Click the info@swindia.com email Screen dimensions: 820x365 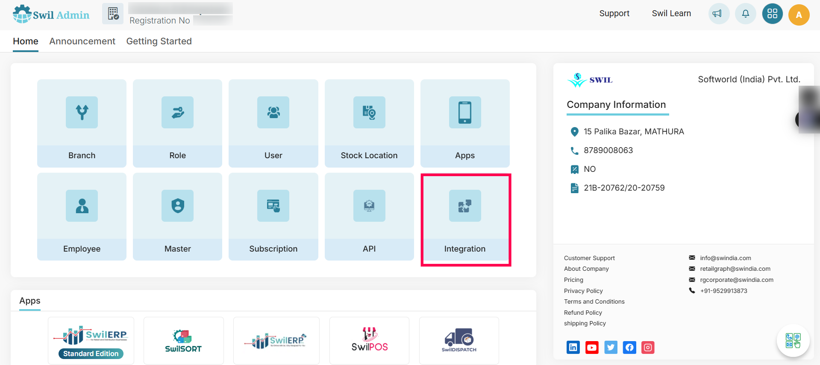[726, 258]
